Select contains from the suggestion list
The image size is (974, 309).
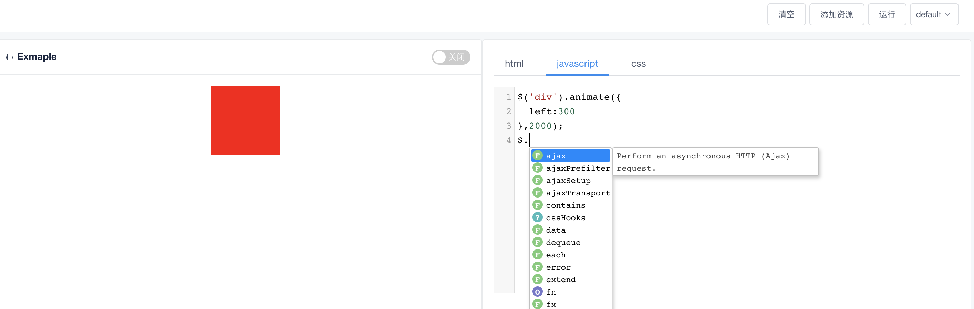pos(571,205)
